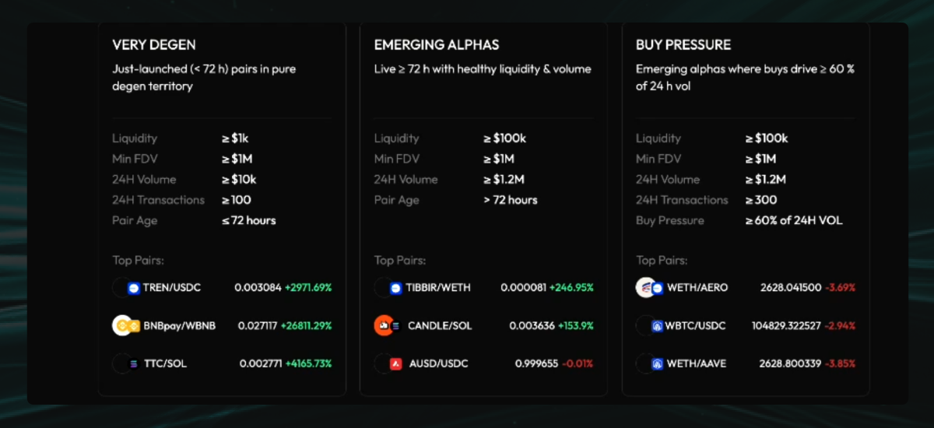Select the EMERGING ALPHAS card title
This screenshot has height=428, width=934.
click(437, 44)
